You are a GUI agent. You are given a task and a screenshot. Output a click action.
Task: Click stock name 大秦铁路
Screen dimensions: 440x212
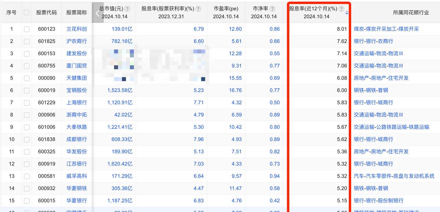(77, 127)
